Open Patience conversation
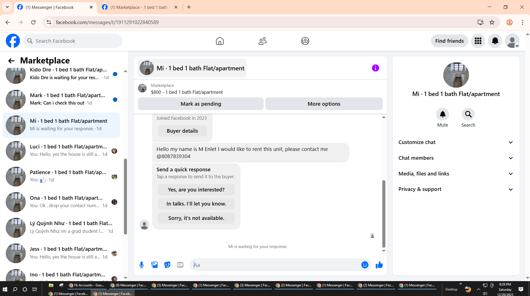This screenshot has height=296, width=530. click(x=61, y=176)
